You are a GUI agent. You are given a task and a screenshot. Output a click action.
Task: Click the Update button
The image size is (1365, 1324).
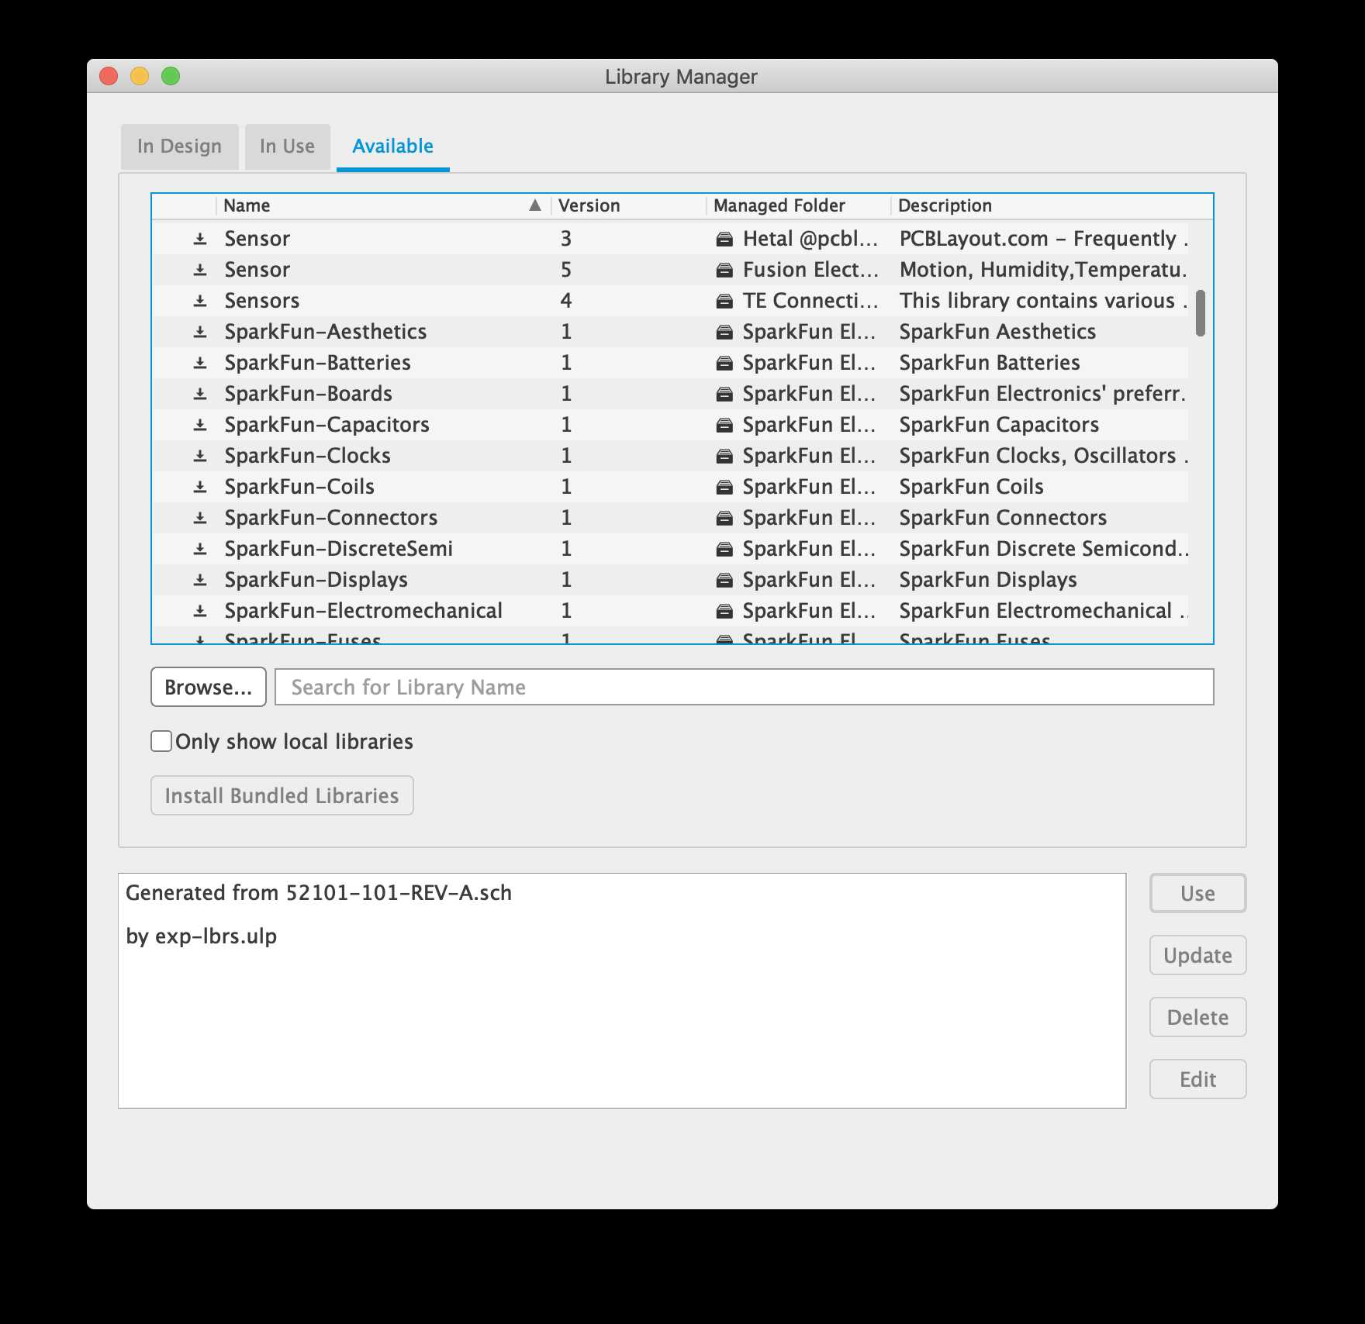click(1198, 955)
